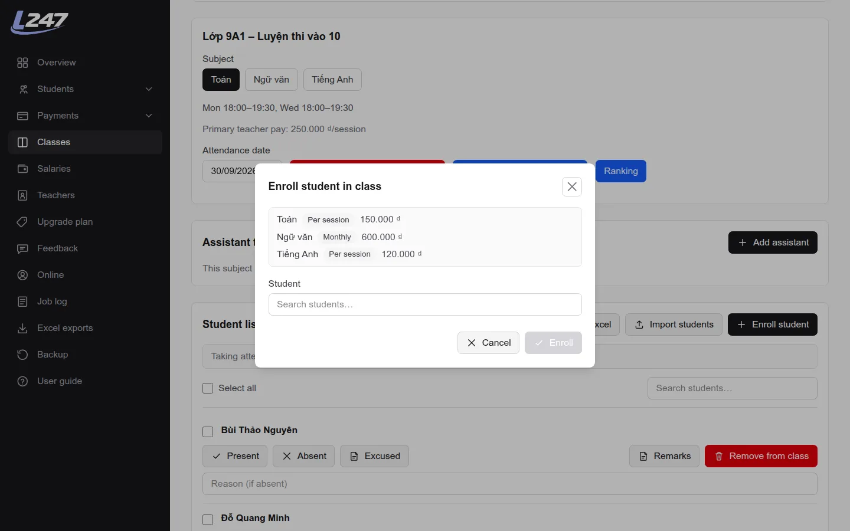
Task: Click the Attendance date field
Action: click(242, 171)
